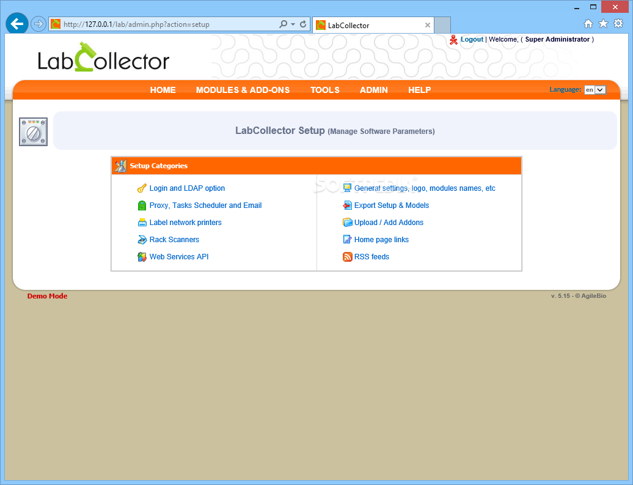The height and width of the screenshot is (485, 633).
Task: Open Rack Scanners link
Action: 174,240
